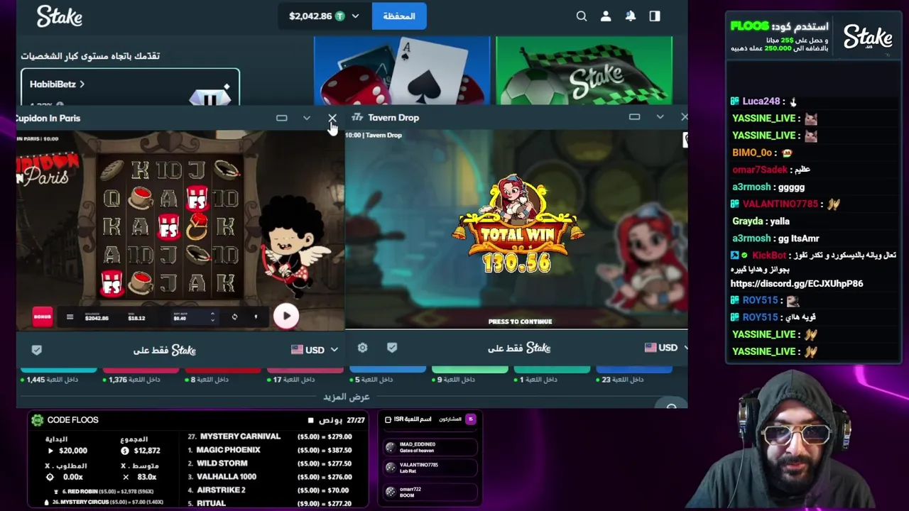
Task: Click the blue wallet button (المحفظة)
Action: point(399,16)
